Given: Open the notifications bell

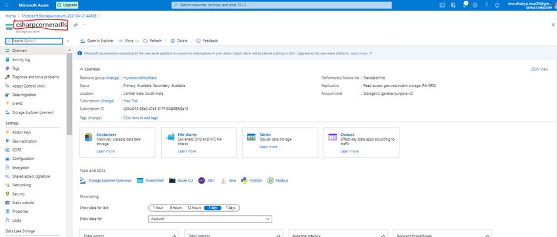Looking at the screenshot, I should pyautogui.click(x=464, y=5).
